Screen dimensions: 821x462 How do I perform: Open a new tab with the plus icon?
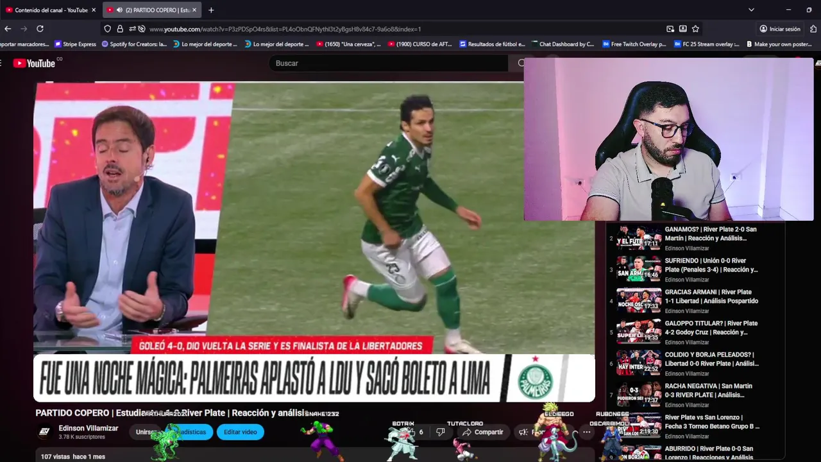[211, 10]
